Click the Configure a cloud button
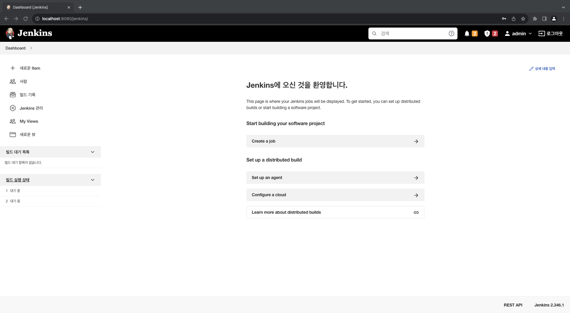This screenshot has height=313, width=570. click(335, 195)
